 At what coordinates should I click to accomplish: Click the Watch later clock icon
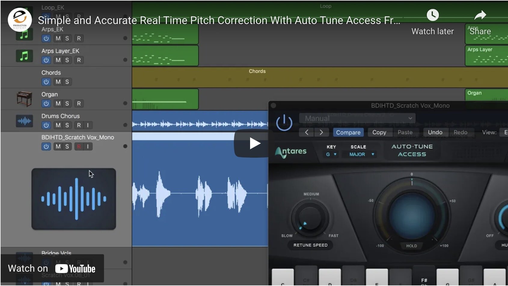433,15
